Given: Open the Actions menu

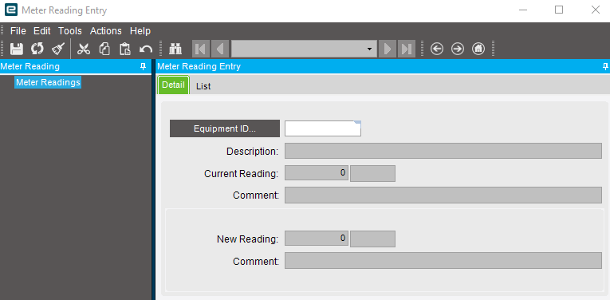Looking at the screenshot, I should pos(106,31).
